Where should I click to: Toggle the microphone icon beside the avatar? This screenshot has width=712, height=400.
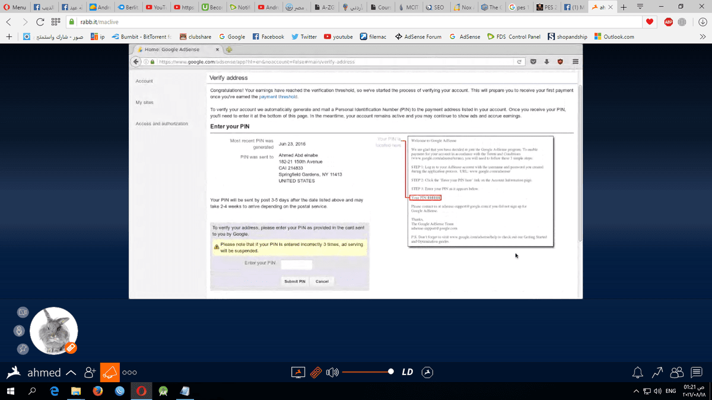click(x=20, y=331)
